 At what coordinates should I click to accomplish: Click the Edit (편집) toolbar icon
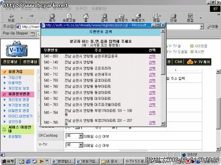190,18
